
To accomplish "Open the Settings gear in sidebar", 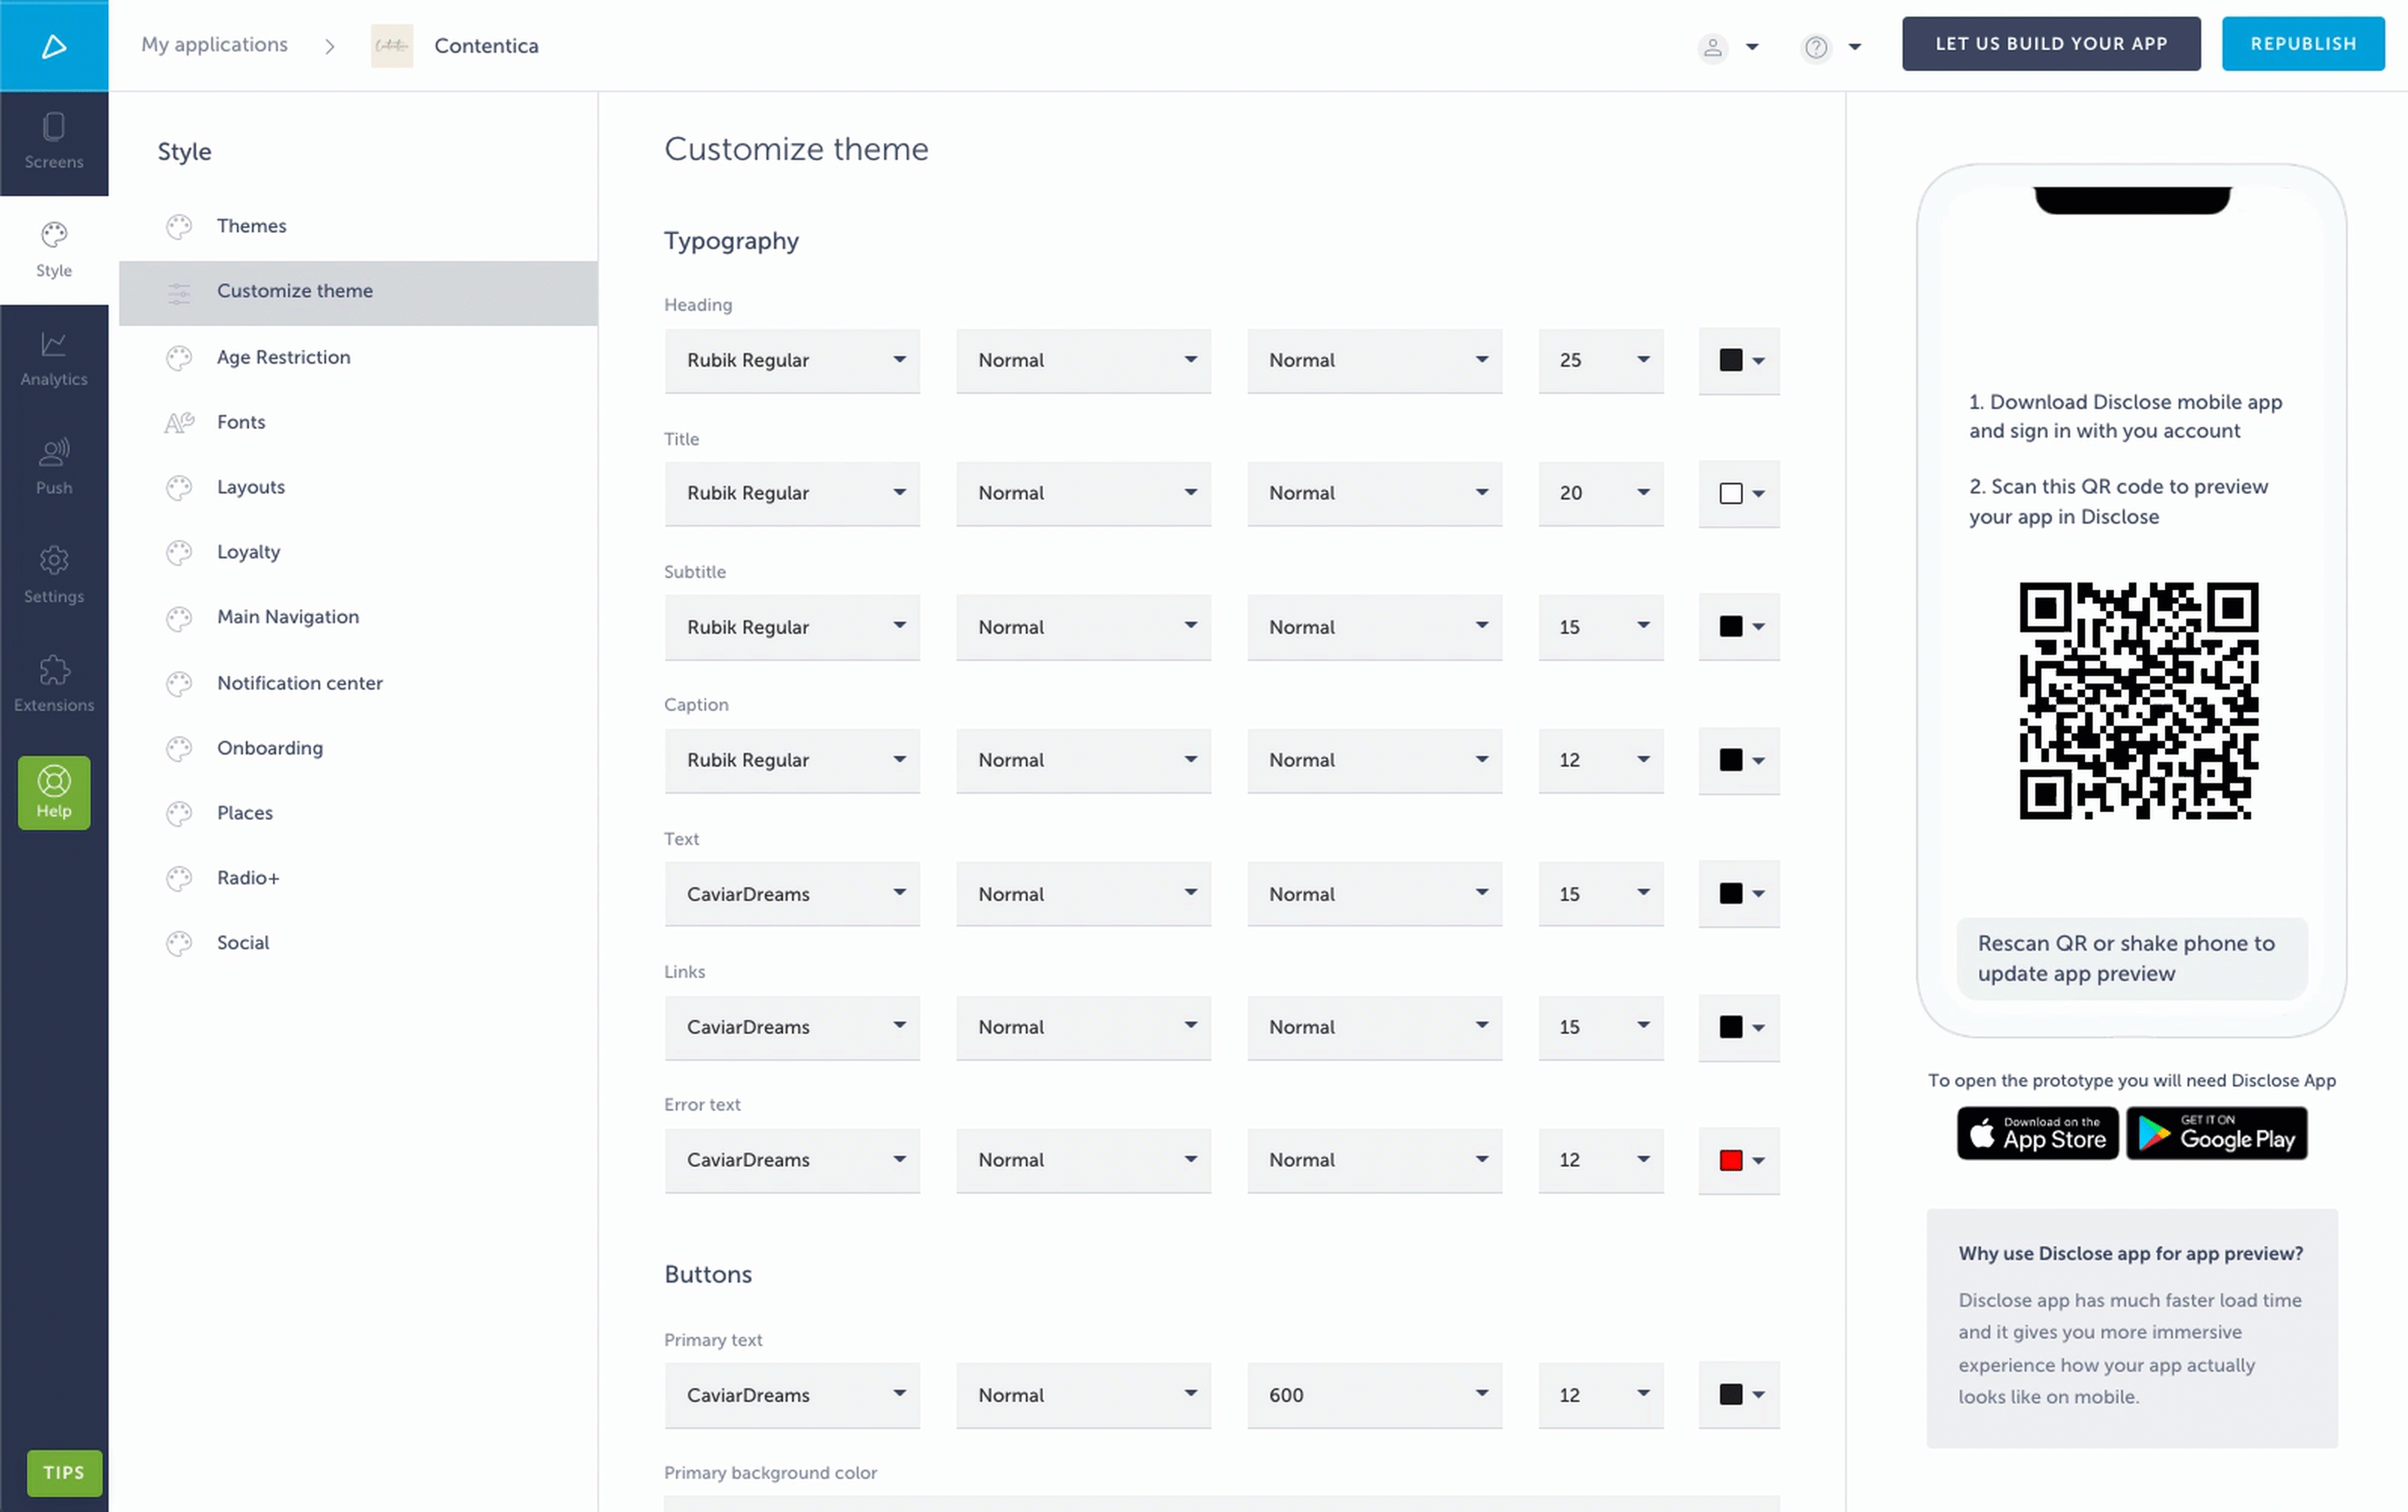I will click(x=54, y=576).
